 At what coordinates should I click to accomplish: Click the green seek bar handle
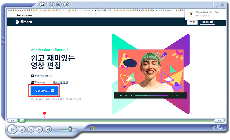tap(22, 121)
